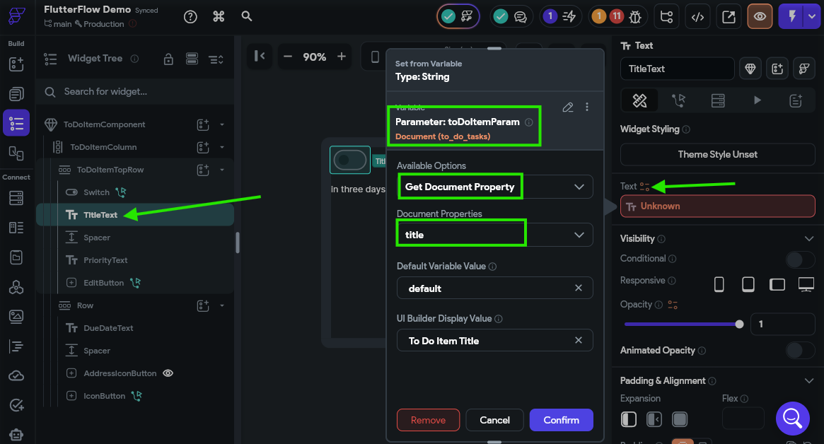824x444 pixels.
Task: Click the Cancel button
Action: coord(494,420)
